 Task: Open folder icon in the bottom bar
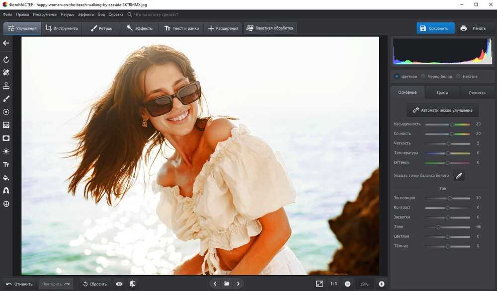[227, 284]
